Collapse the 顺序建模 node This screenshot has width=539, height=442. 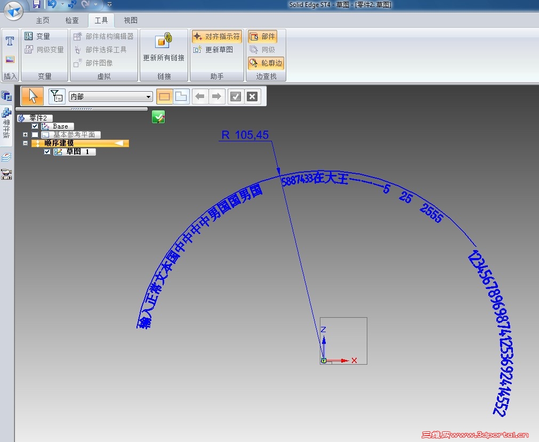point(25,143)
